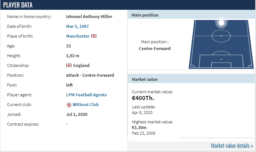Click the centre circle on the pitch diagram
Screen dimensions: 256x152
(x=221, y=36)
